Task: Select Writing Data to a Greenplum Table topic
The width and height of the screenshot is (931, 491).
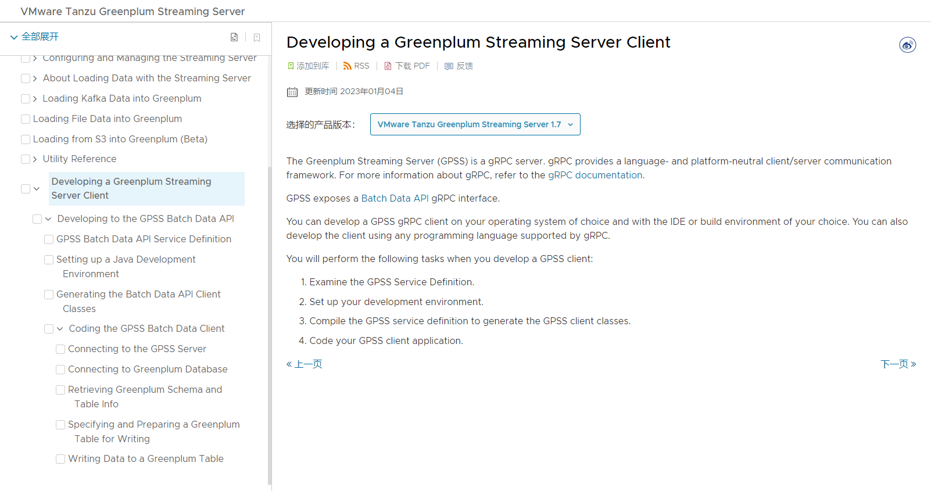Action: [146, 458]
